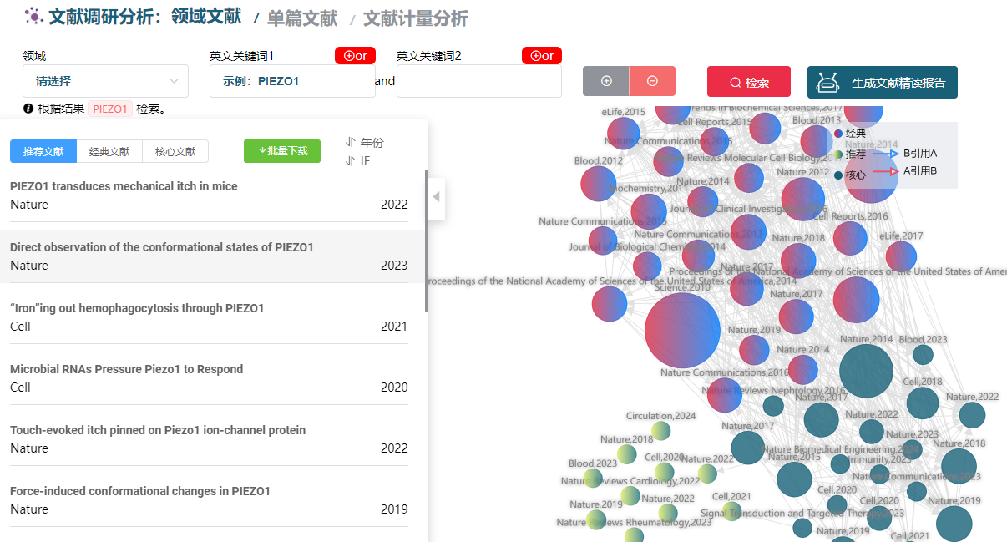Switch to the 经典文献 tab
The image size is (1007, 542).
(109, 151)
